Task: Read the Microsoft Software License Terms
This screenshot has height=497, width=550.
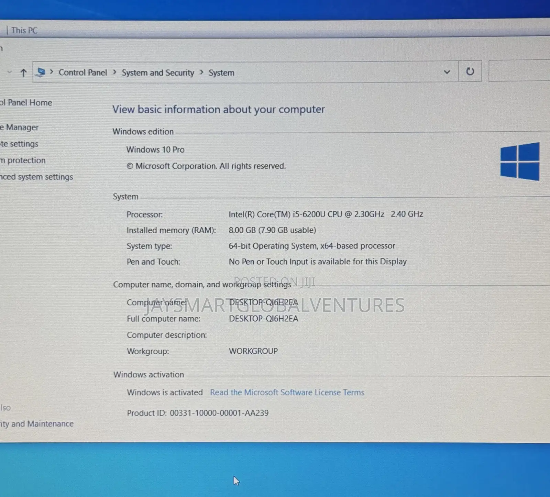Action: coord(287,393)
